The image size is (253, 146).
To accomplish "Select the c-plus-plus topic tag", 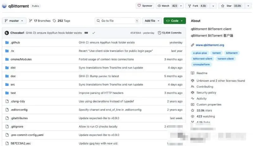I will 200,53.
